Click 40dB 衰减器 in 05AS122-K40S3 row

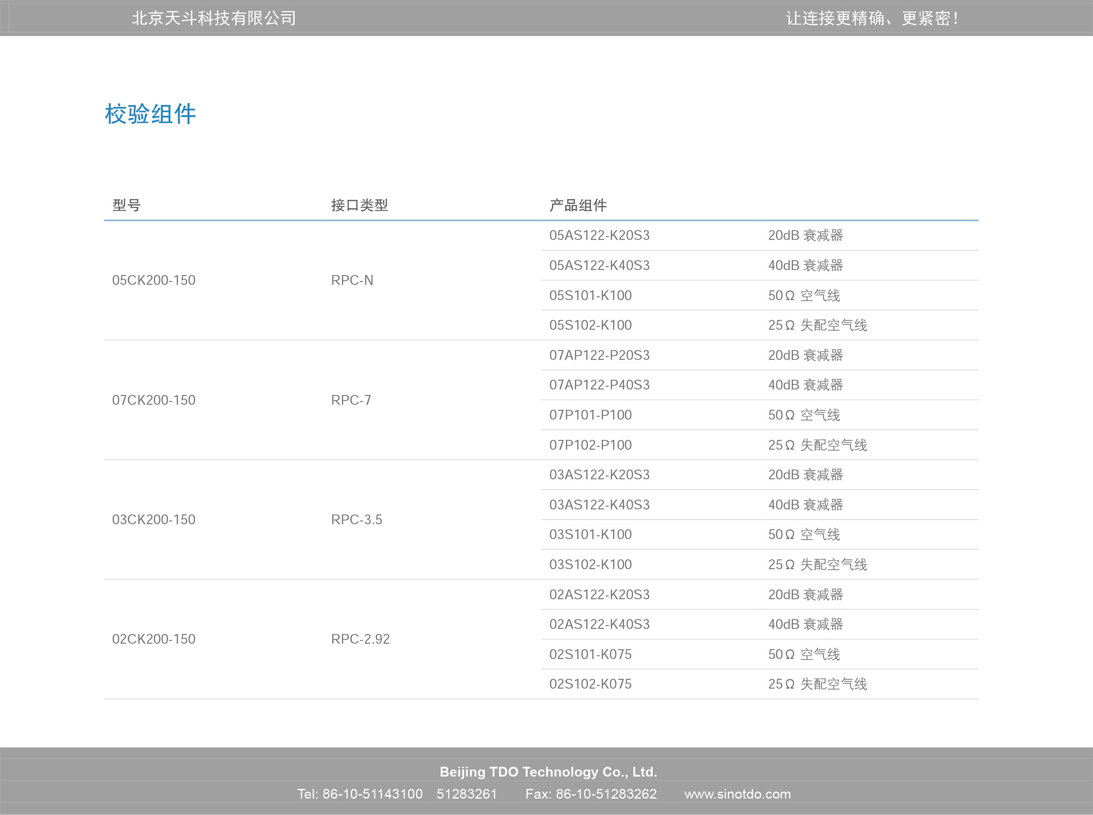coord(806,265)
